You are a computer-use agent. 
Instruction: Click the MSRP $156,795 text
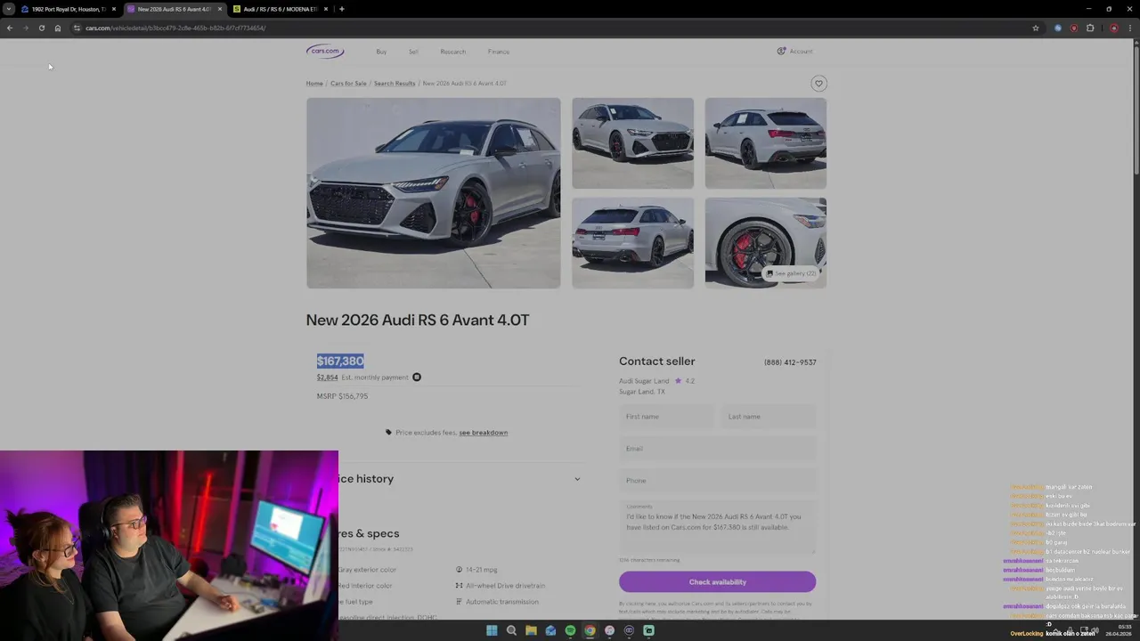click(x=342, y=396)
